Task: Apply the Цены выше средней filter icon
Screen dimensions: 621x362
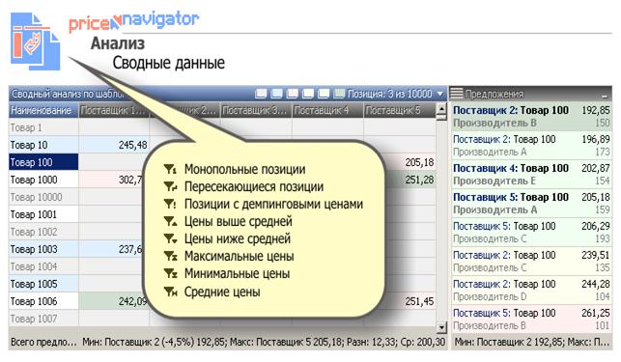Action: click(x=170, y=221)
